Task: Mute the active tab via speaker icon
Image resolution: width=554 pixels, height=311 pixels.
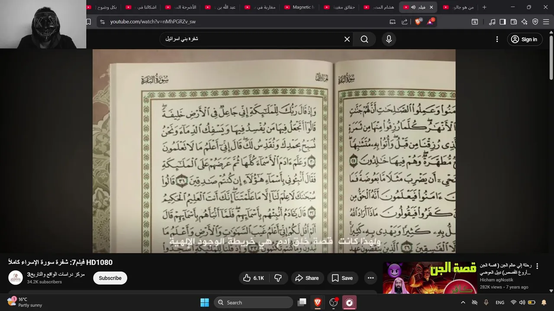Action: pyautogui.click(x=413, y=7)
